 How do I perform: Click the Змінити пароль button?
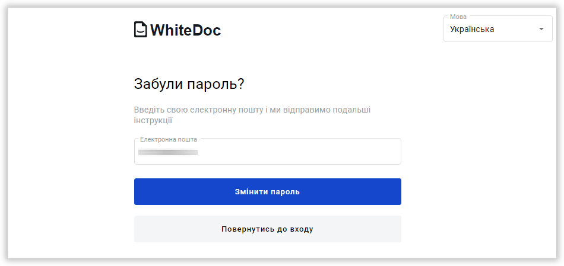(x=268, y=192)
